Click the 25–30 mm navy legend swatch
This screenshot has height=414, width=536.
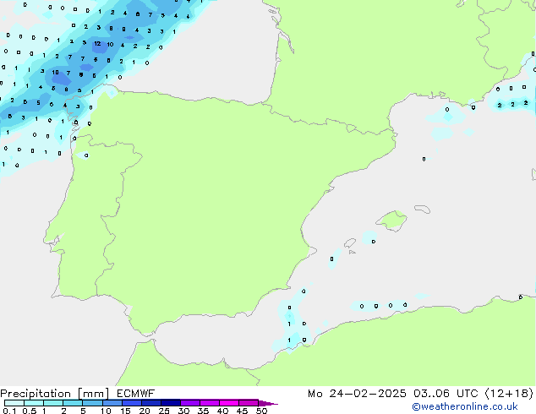170,403
